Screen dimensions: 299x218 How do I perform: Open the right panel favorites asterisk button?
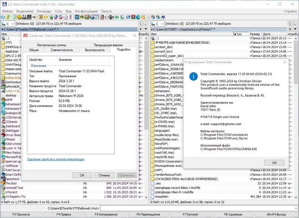click(x=290, y=29)
